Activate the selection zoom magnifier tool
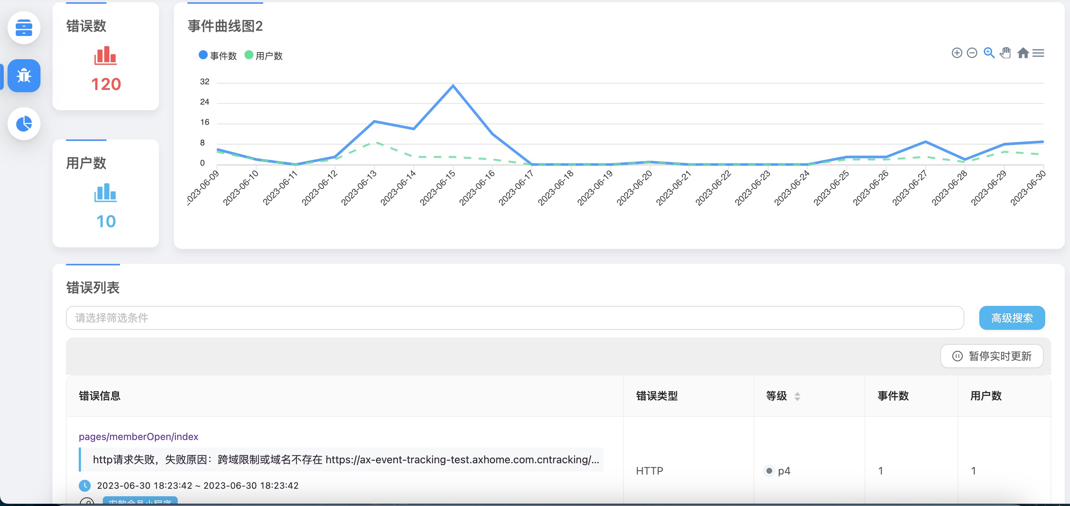The width and height of the screenshot is (1070, 506). [989, 53]
